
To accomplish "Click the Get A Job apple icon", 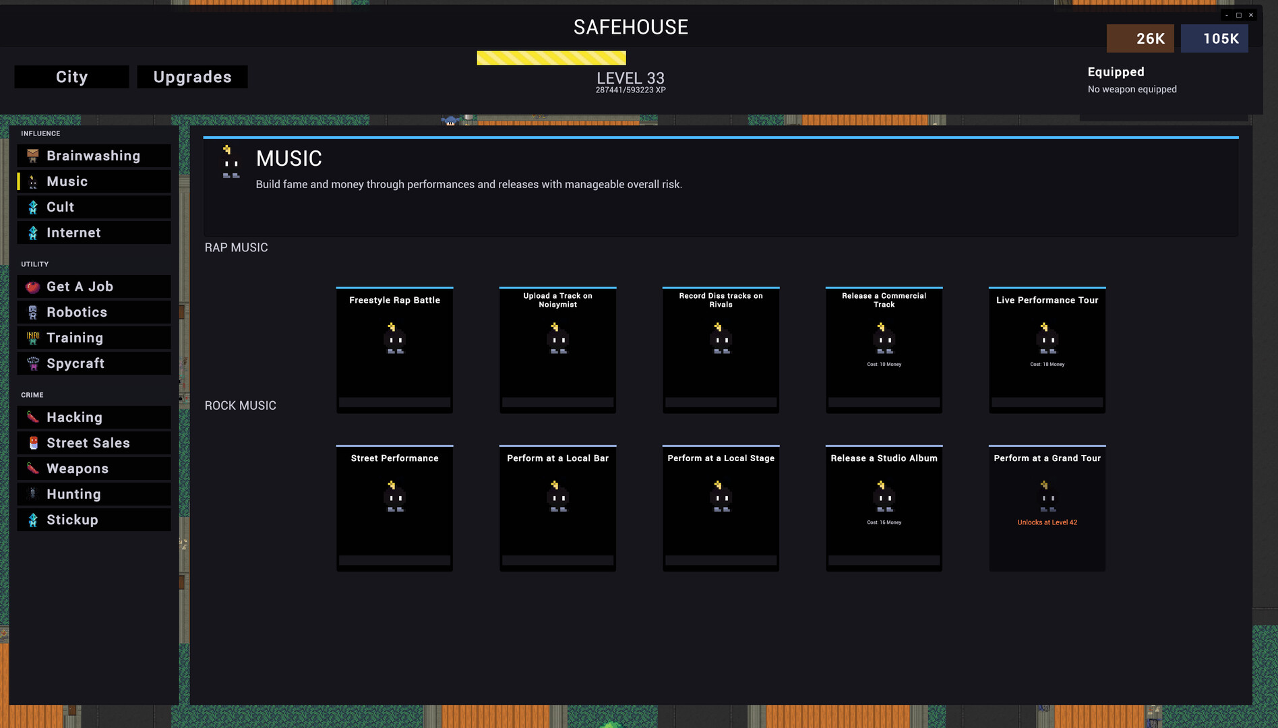I will pos(32,286).
